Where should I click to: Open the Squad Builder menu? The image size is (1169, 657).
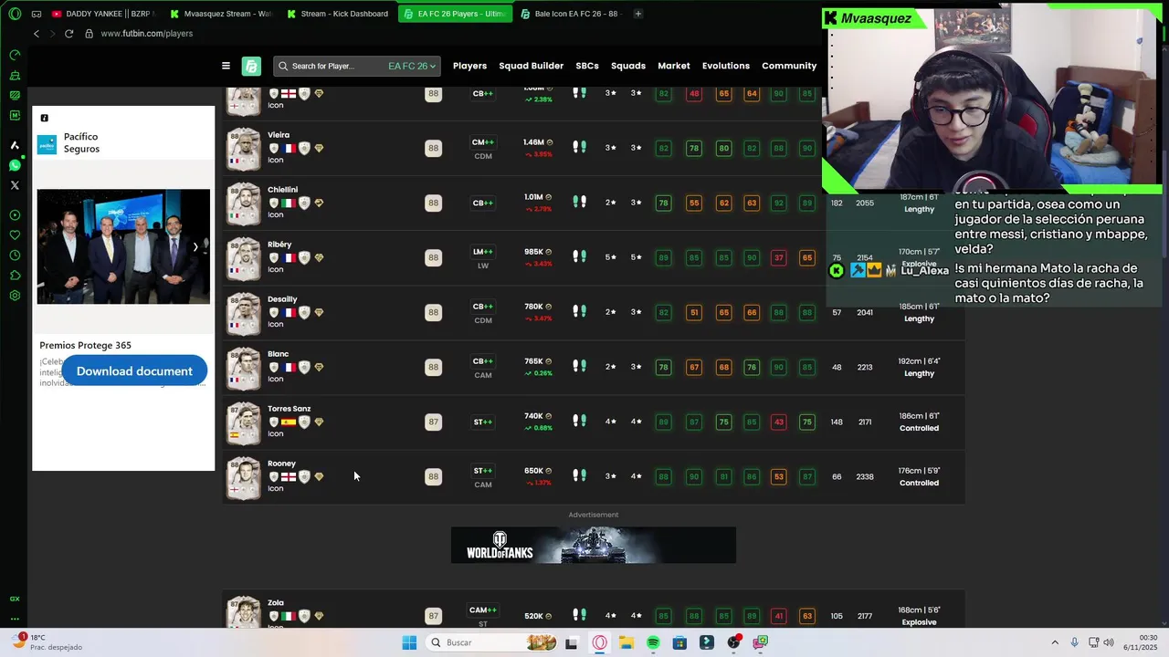(x=531, y=66)
